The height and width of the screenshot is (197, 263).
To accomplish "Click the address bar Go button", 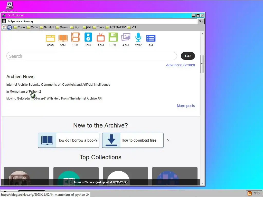I will click(x=201, y=21).
